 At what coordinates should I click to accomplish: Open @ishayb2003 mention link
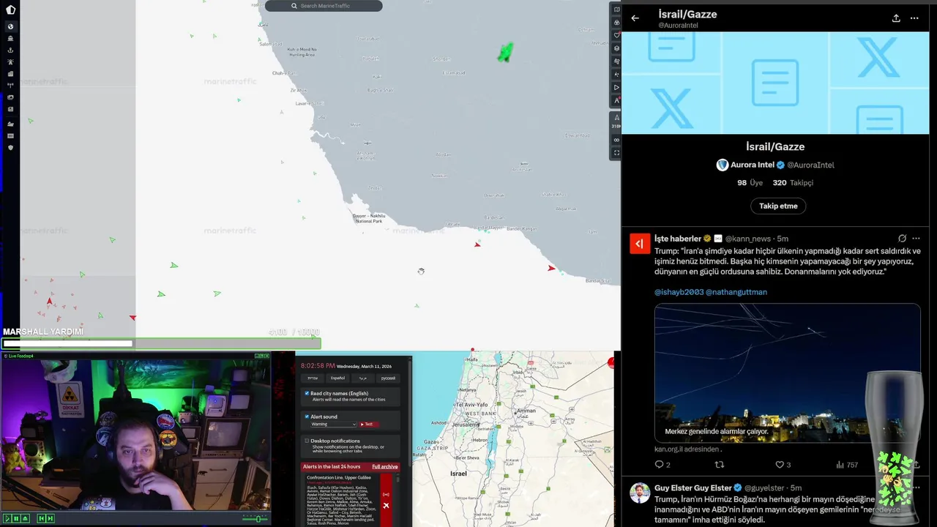tap(679, 292)
